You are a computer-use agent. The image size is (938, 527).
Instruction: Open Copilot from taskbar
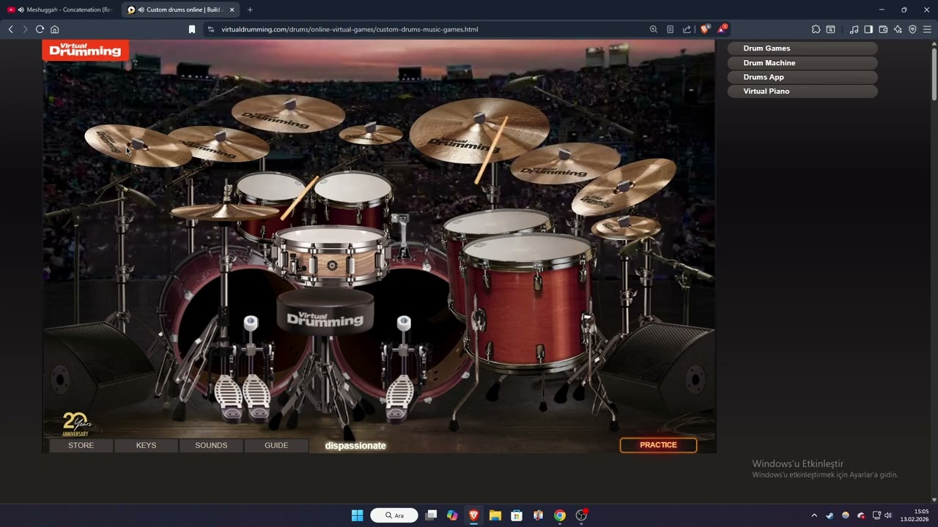452,515
